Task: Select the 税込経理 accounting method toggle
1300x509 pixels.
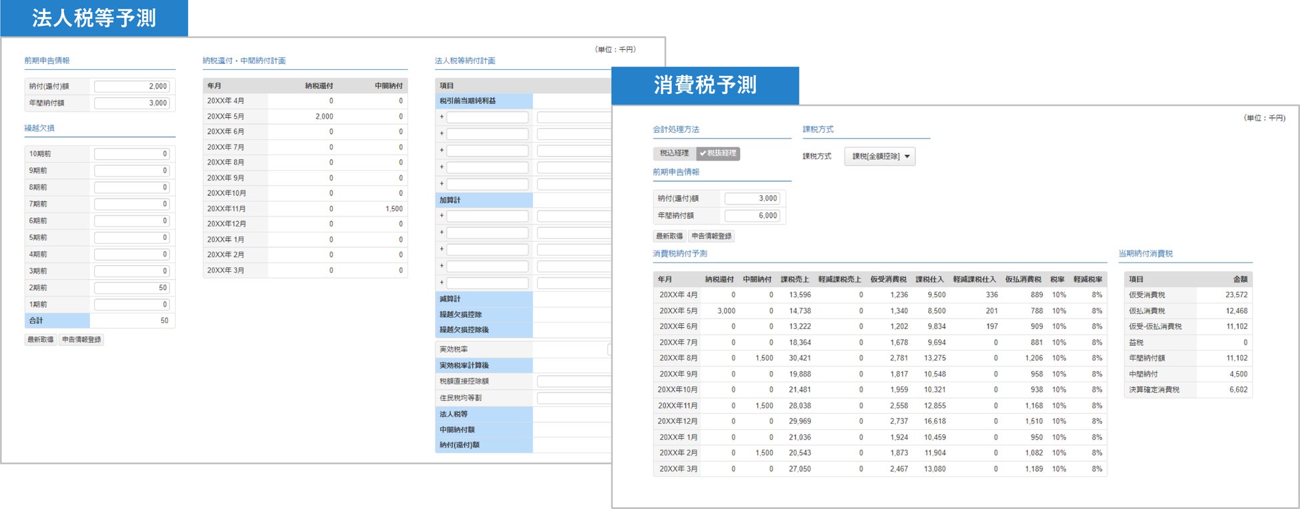Action: [x=675, y=153]
